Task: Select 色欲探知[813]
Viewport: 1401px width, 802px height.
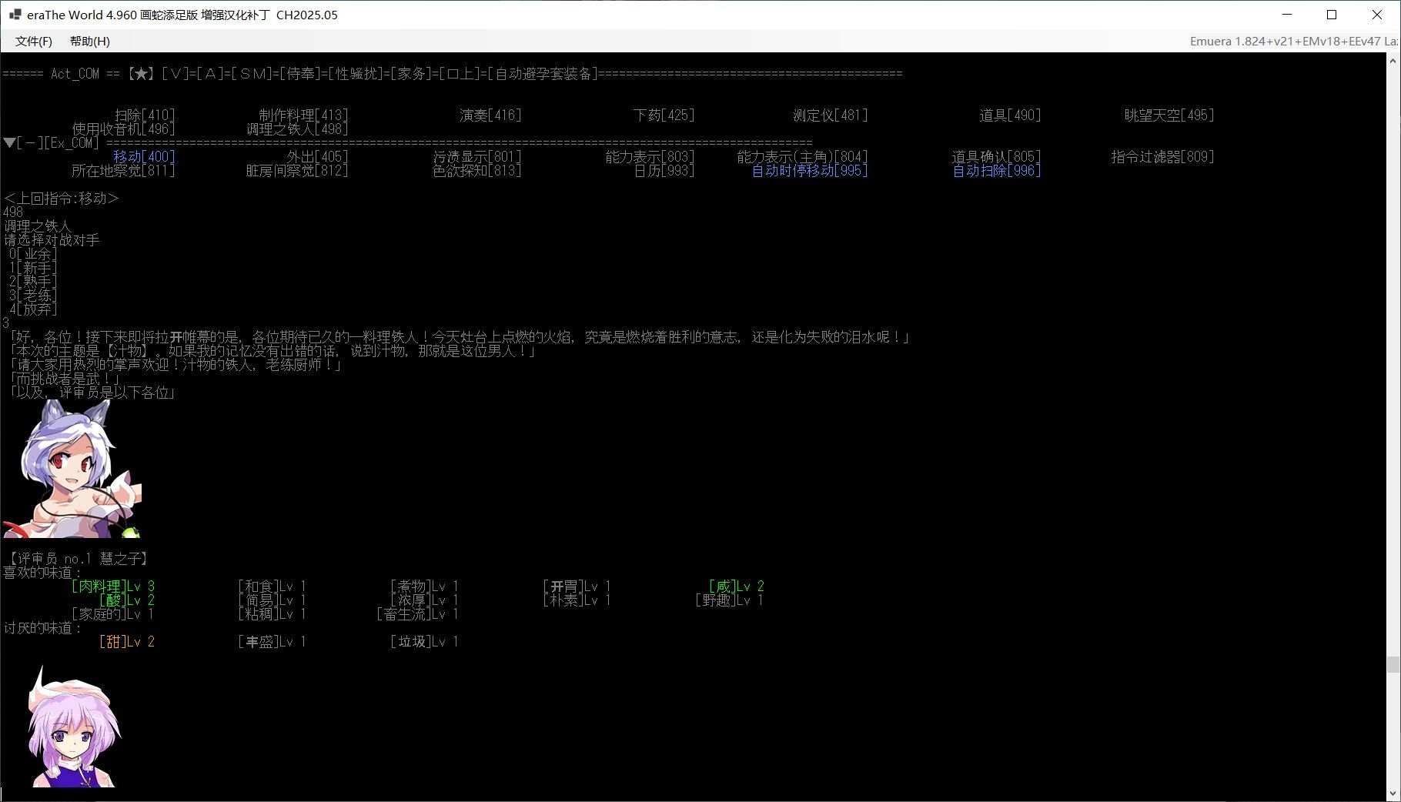Action: pos(477,171)
